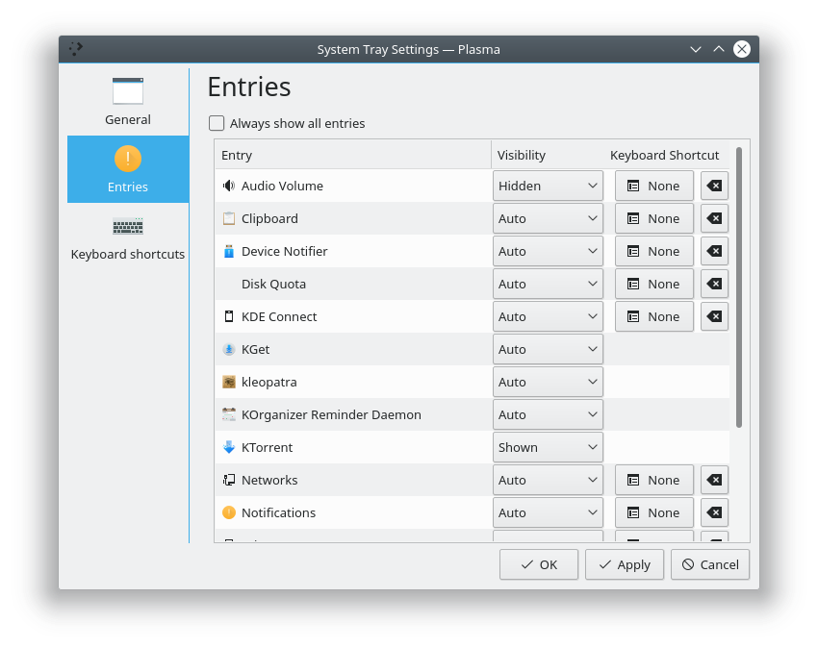Set keyboard shortcut for Disk Quota

[653, 284]
